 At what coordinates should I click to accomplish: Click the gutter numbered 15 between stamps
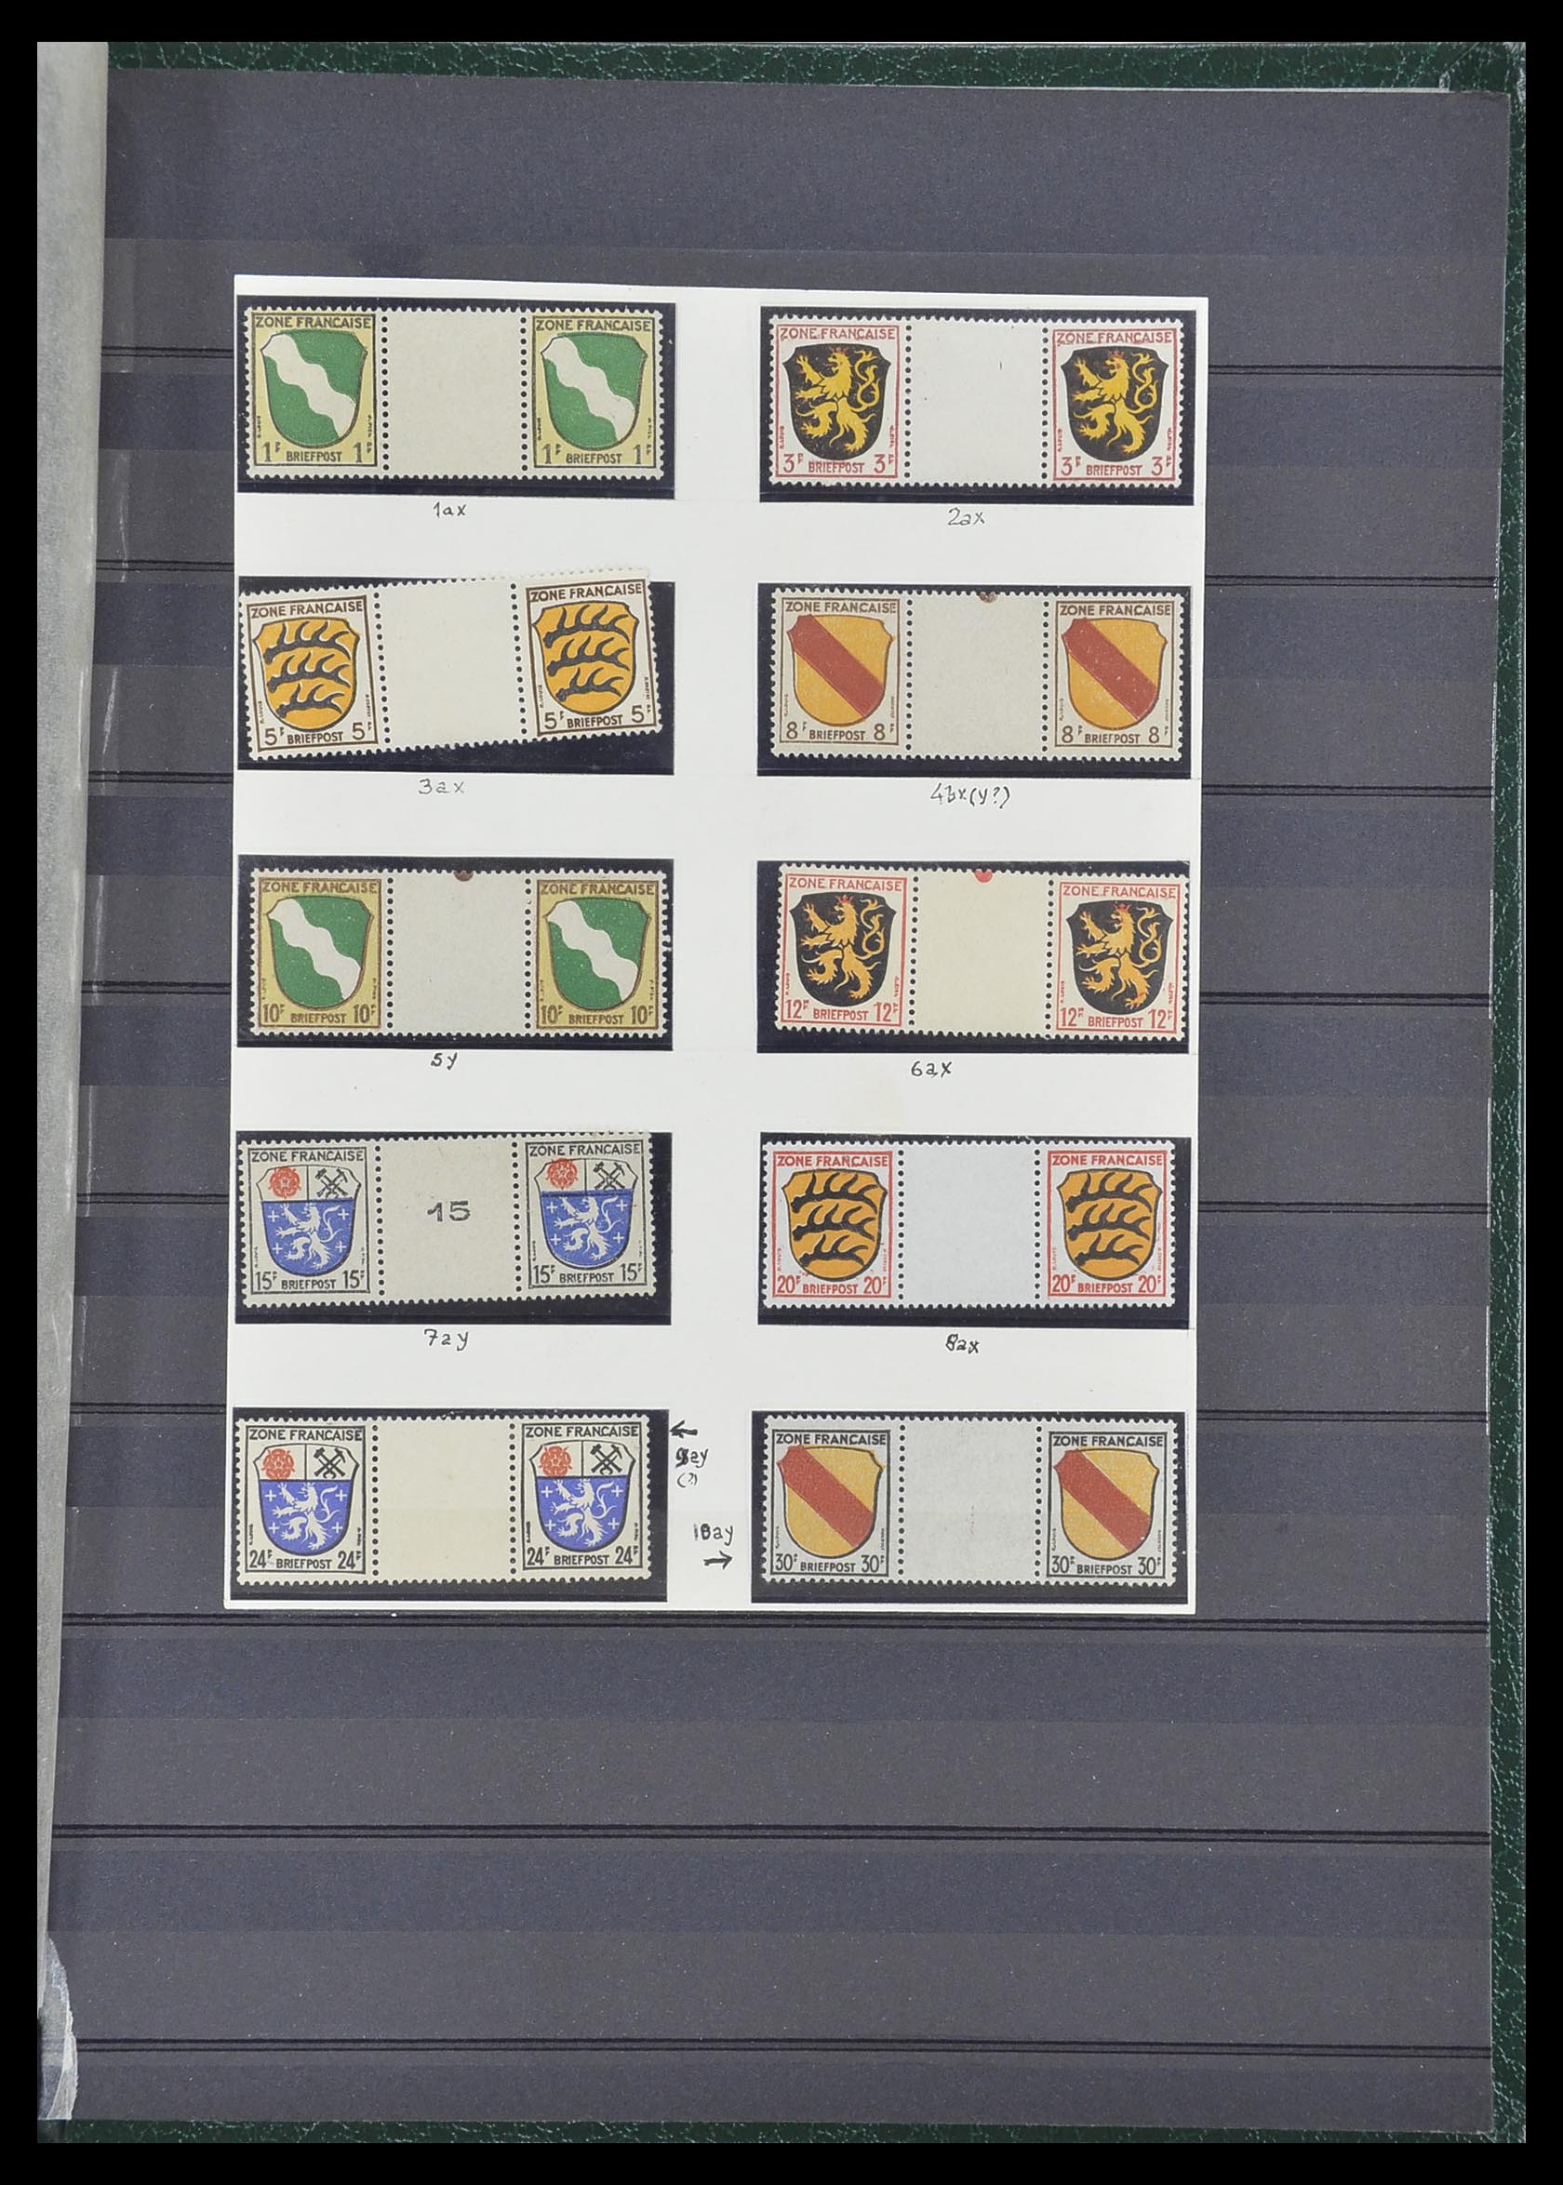click(448, 1211)
